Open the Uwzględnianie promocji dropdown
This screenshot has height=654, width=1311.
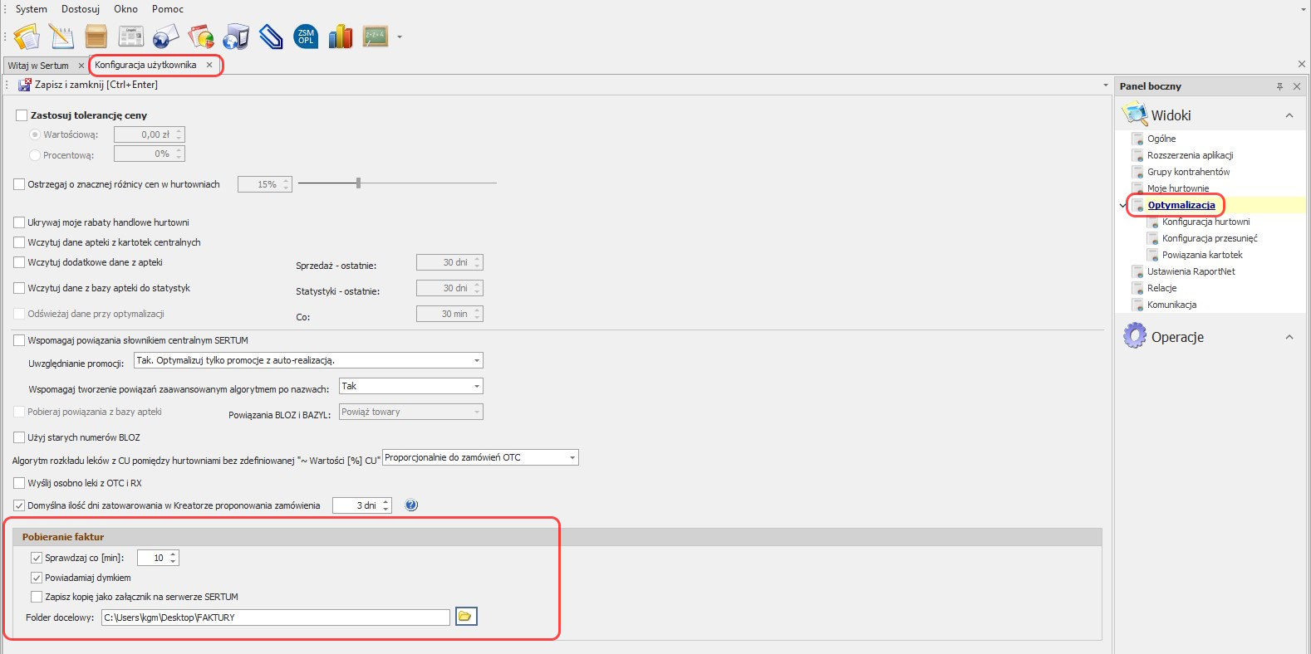click(x=477, y=361)
